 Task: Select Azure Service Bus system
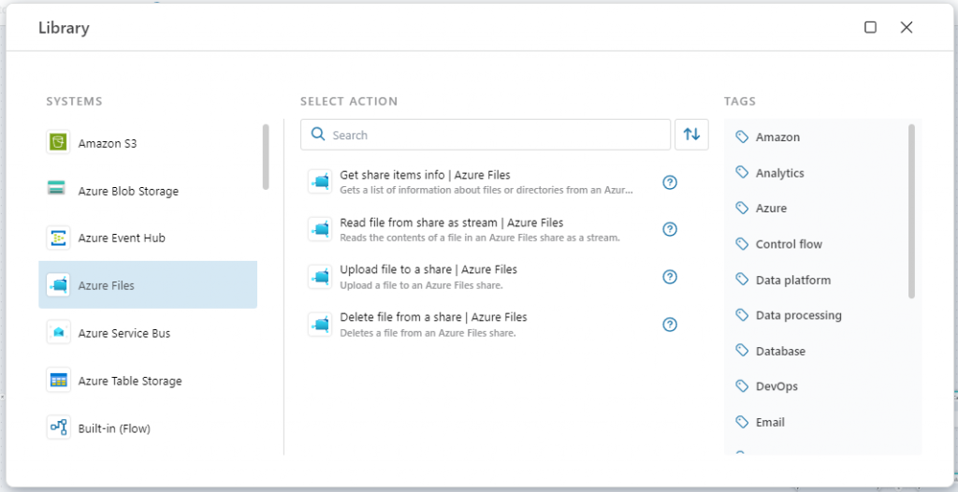(x=148, y=332)
